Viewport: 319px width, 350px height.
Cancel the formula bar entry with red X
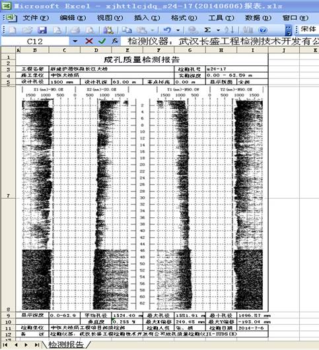pos(89,41)
